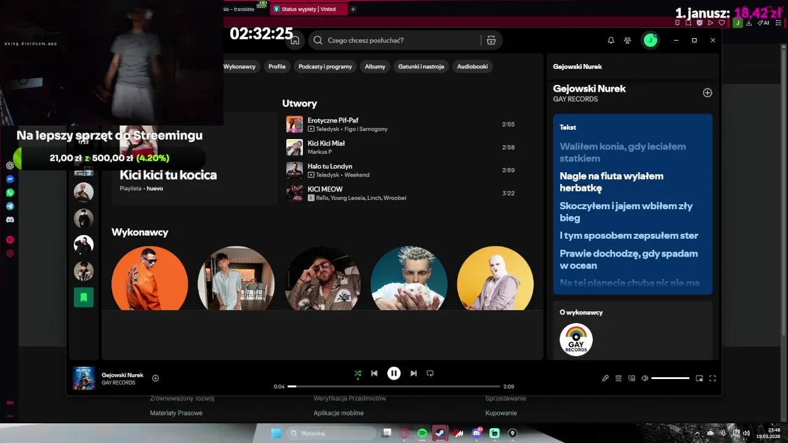788x443 pixels.
Task: Mute the Spotify volume speaker icon
Action: tap(645, 378)
